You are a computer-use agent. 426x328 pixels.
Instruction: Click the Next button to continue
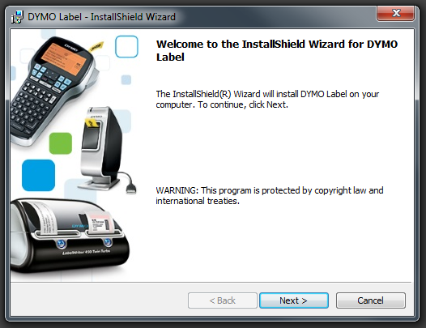pyautogui.click(x=294, y=300)
